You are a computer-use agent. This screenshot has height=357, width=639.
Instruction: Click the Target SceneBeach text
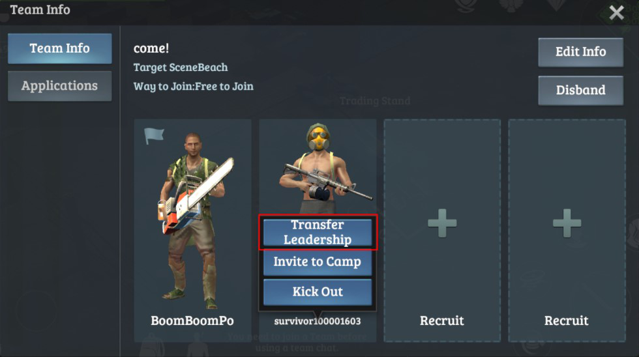click(181, 68)
